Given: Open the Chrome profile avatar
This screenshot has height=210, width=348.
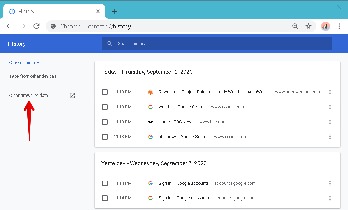Looking at the screenshot, I should pos(325,26).
